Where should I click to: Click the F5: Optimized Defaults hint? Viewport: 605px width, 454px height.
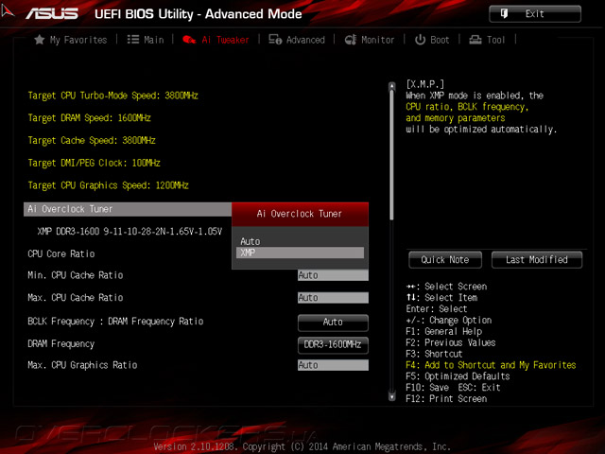[458, 376]
